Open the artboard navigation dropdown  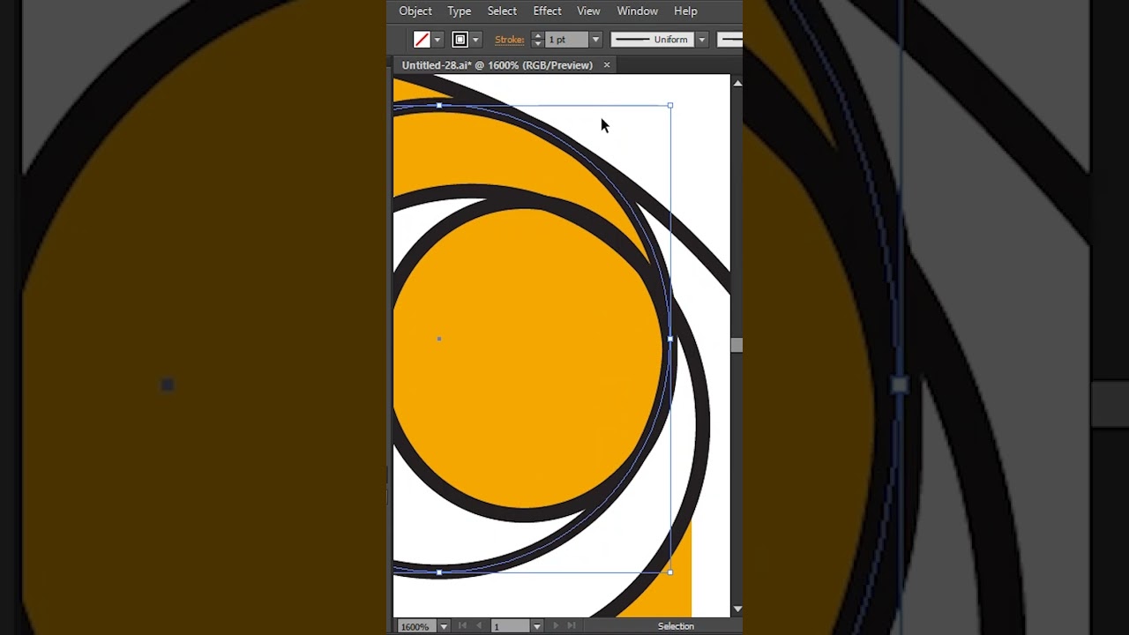coord(536,626)
